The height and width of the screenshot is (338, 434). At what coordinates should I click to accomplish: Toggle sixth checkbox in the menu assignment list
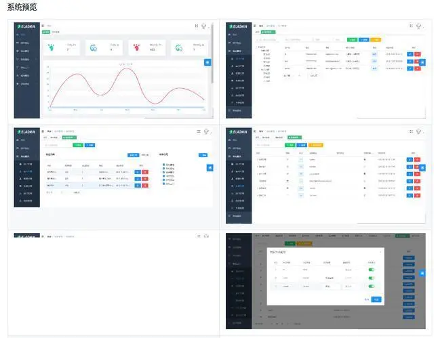click(x=164, y=184)
